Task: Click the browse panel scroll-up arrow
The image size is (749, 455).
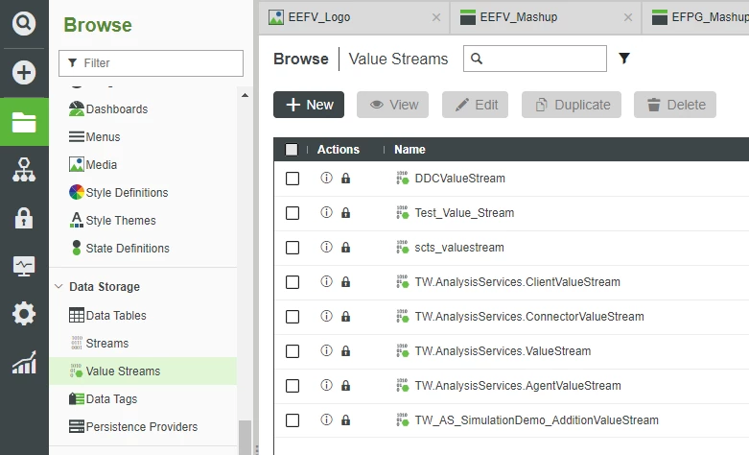Action: pos(246,95)
